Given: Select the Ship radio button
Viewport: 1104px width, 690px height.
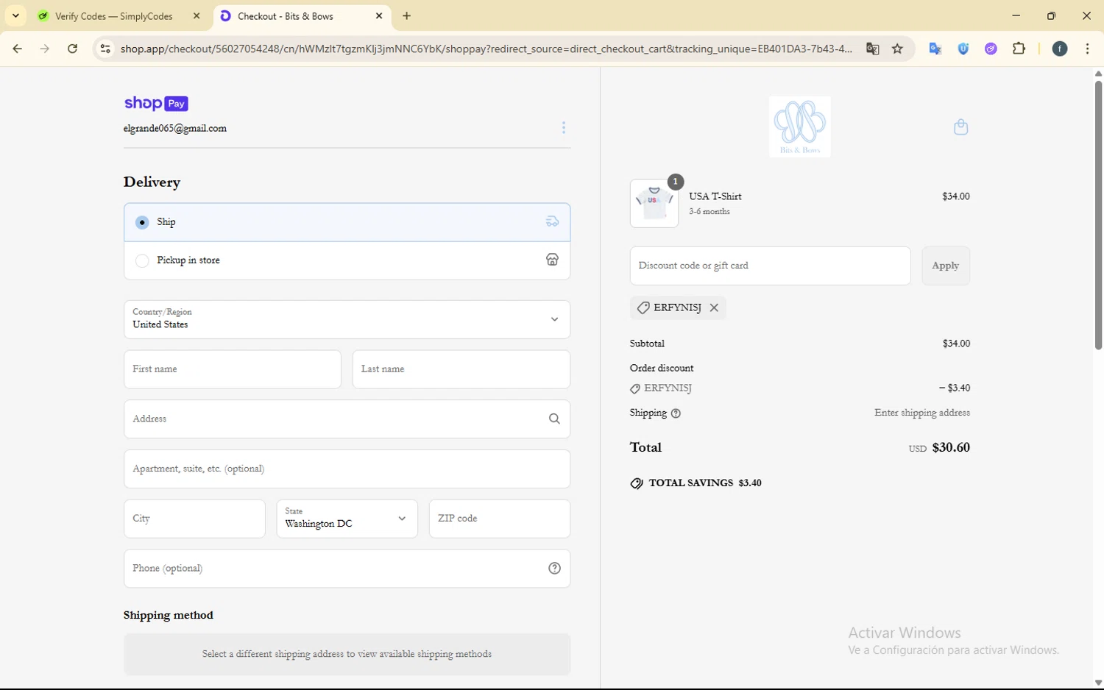Looking at the screenshot, I should [142, 222].
